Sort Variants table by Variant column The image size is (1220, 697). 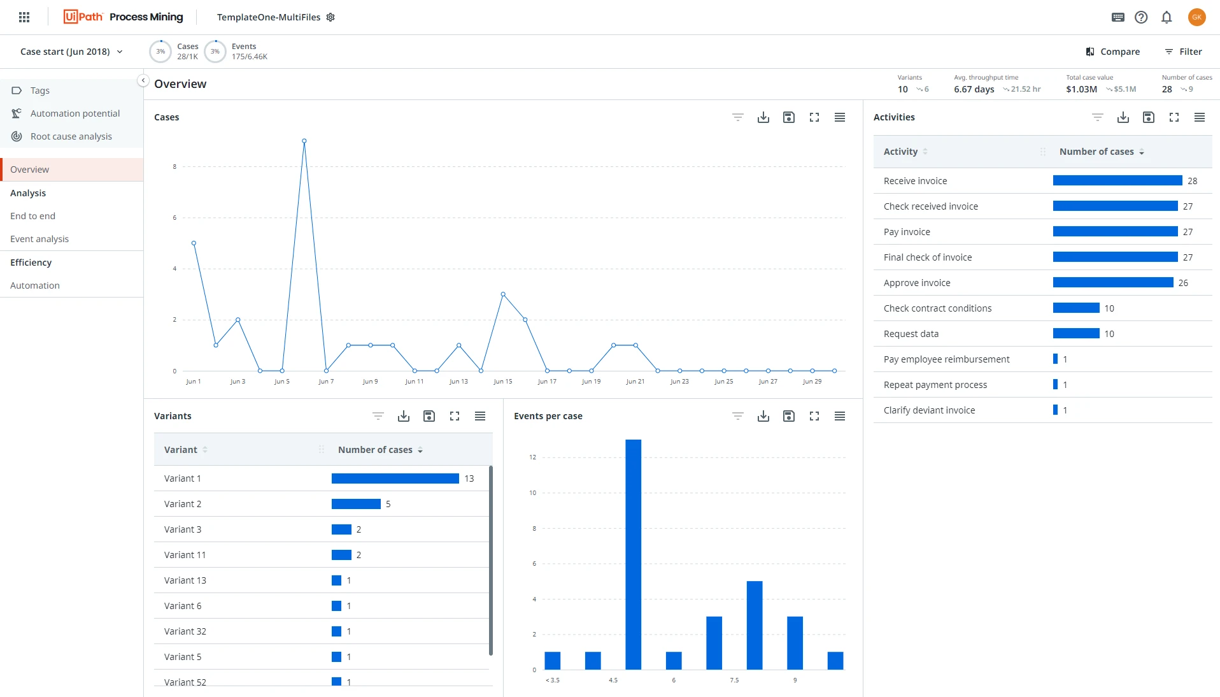click(185, 450)
